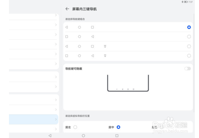The image size is (199, 138).
Task: Select the fourth navigation combination radio button
Action: coord(189,56)
